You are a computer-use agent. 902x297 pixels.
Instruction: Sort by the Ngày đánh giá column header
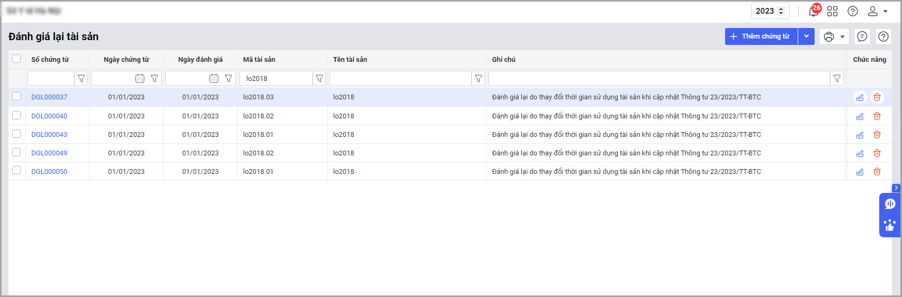pyautogui.click(x=200, y=60)
